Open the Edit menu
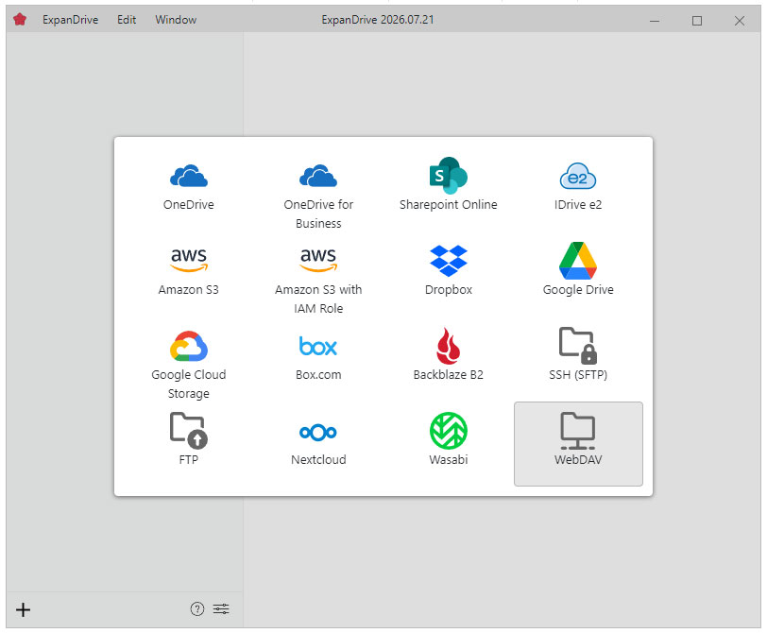Image resolution: width=767 pixels, height=633 pixels. click(127, 20)
